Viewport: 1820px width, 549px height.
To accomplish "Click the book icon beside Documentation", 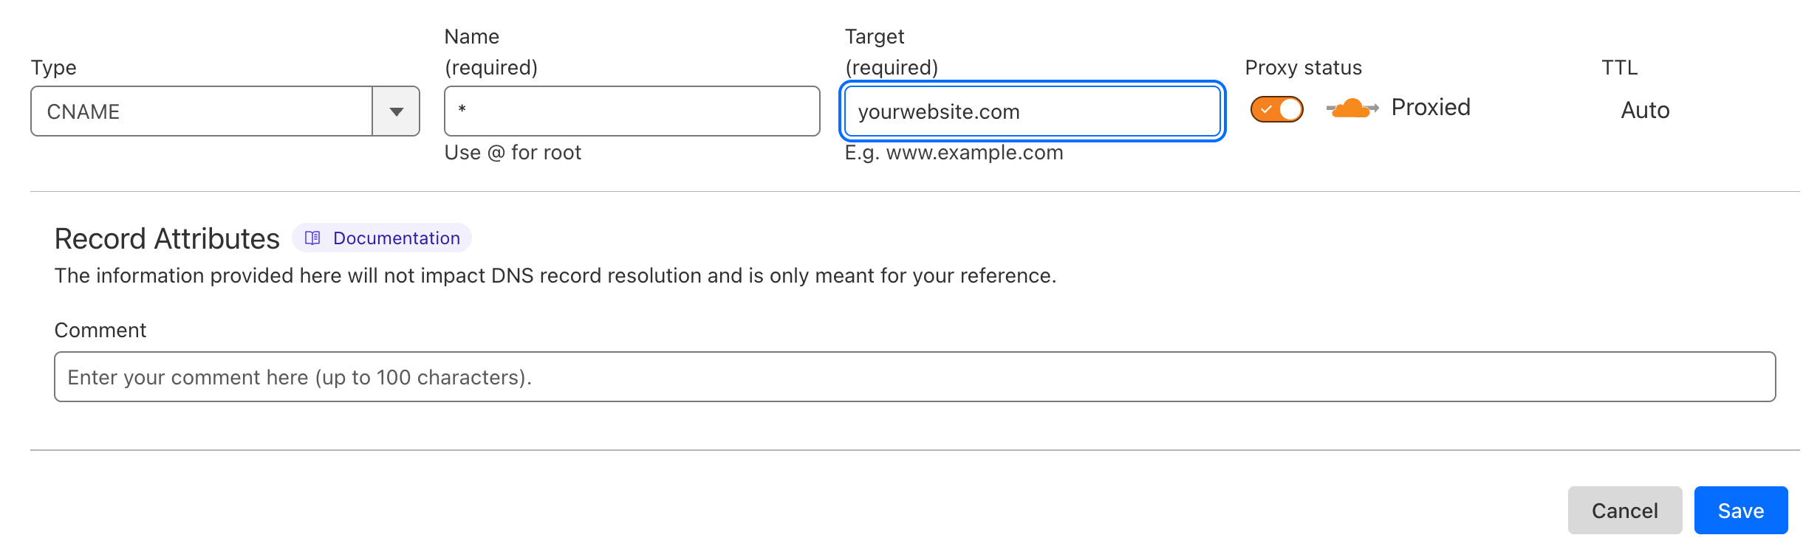I will point(312,238).
